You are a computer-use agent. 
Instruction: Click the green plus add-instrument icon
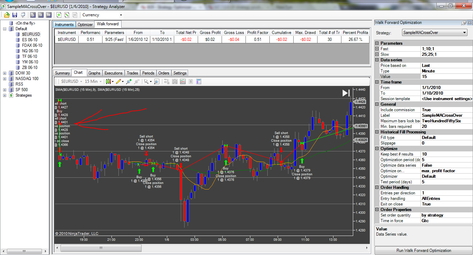[59, 15]
